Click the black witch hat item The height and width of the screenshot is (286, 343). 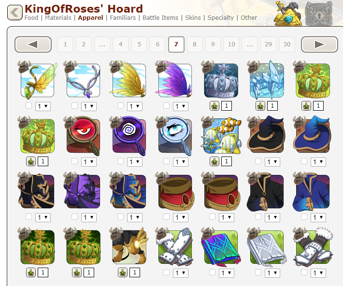pos(266,135)
